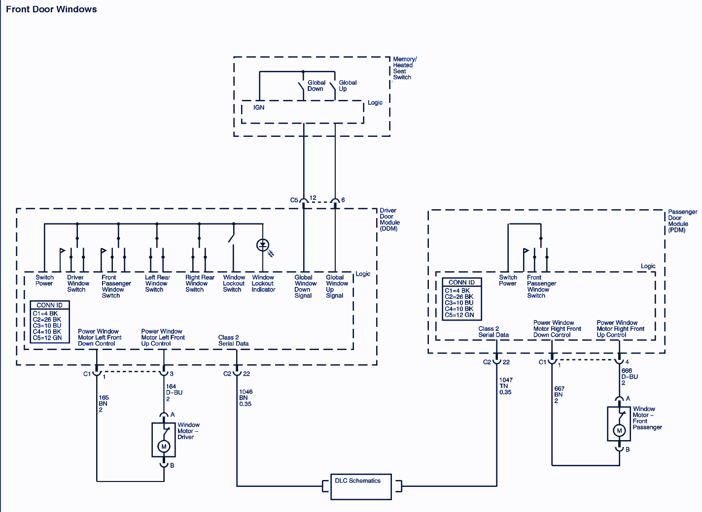Viewport: 702px width, 512px height.
Task: Select the Driver Door Module (DDM) label
Action: pyautogui.click(x=389, y=219)
